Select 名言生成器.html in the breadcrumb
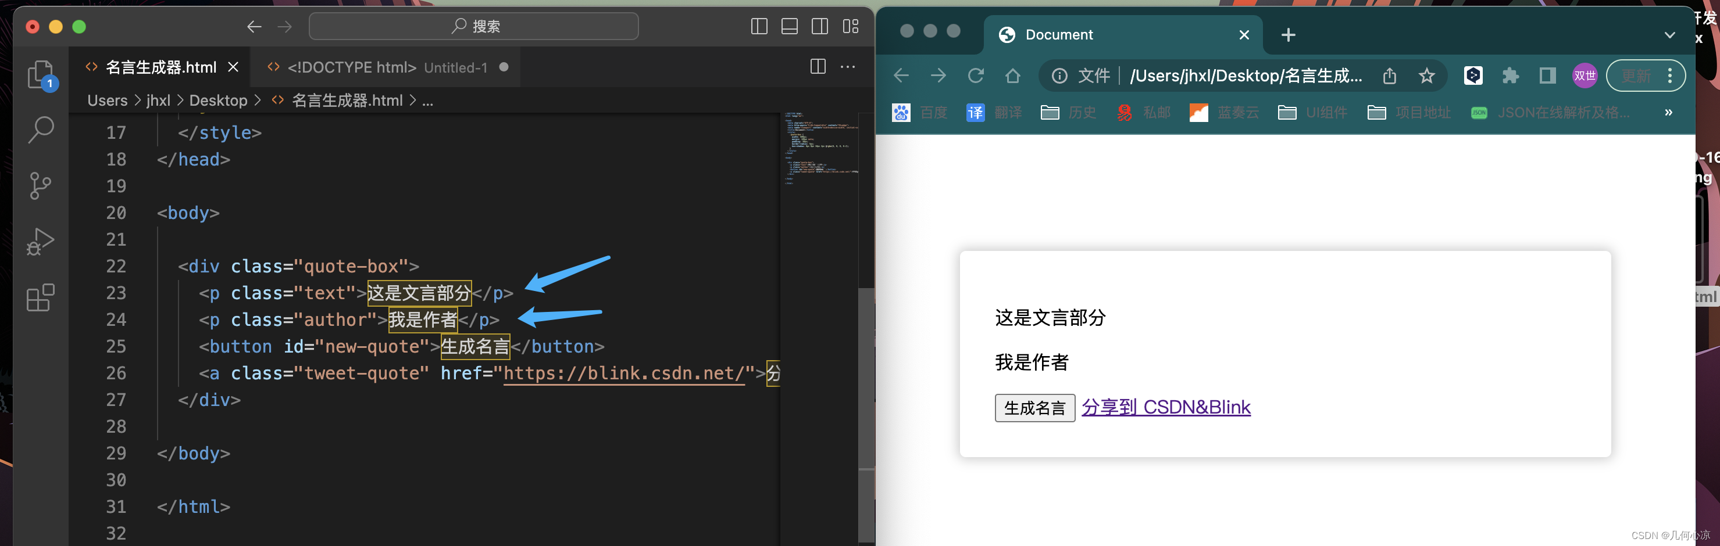The height and width of the screenshot is (546, 1720). 337,100
